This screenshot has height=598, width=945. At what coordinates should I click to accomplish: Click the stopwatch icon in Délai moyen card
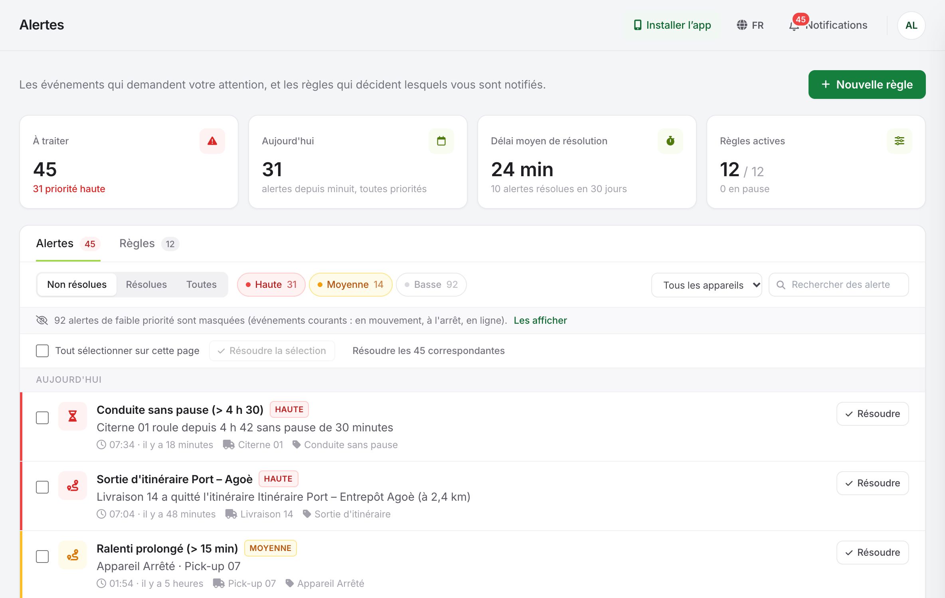click(670, 141)
